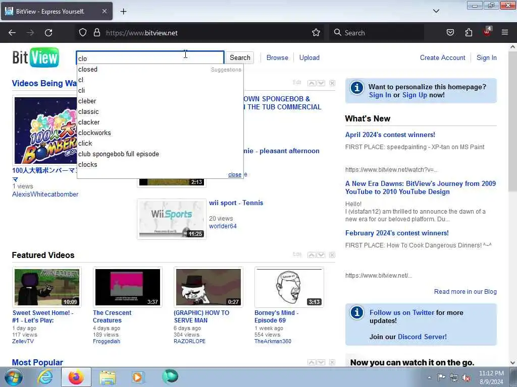Click the volume muted tray icon

click(x=466, y=378)
